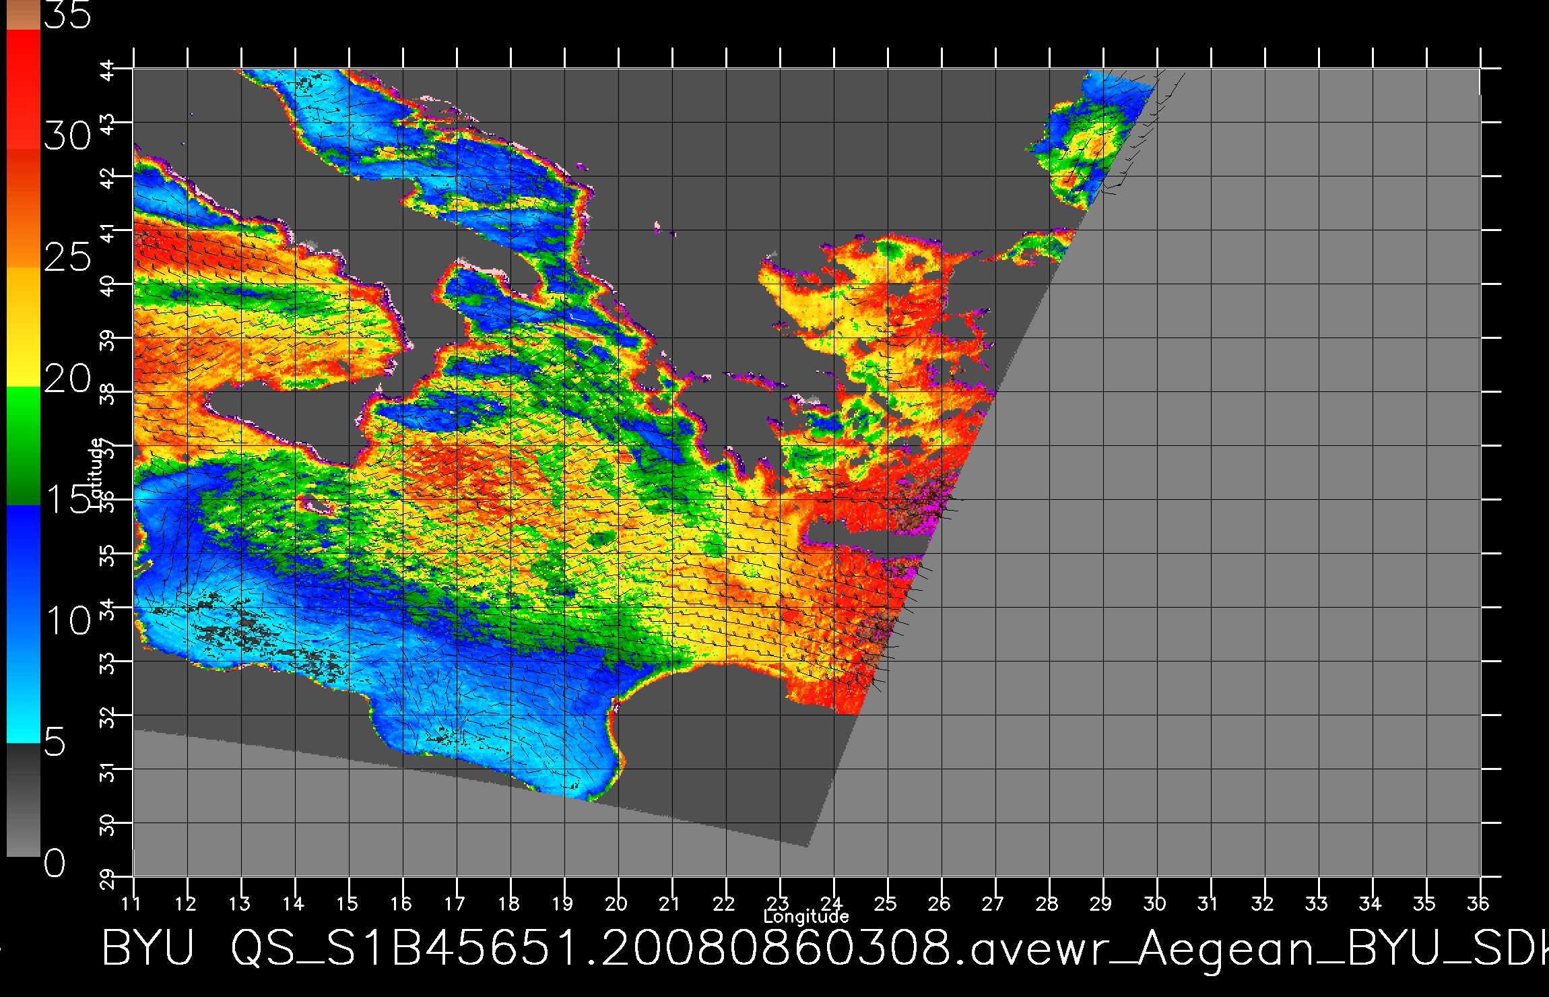Click the color scale label 20
The width and height of the screenshot is (1549, 997).
coord(67,379)
